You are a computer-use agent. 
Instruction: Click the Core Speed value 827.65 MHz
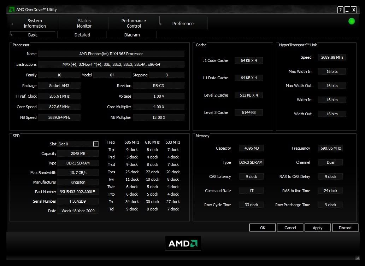[x=59, y=107]
